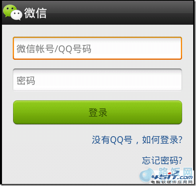Focus the 密码 password field

(97, 80)
